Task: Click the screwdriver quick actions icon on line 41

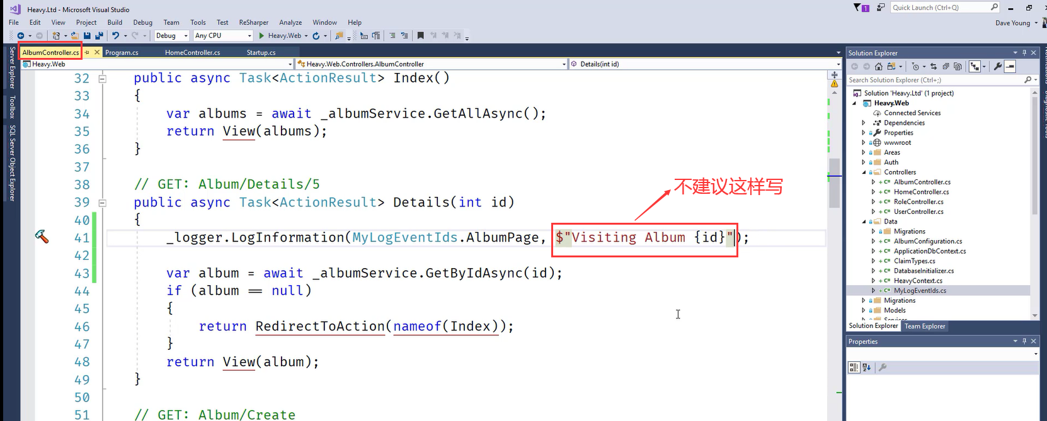Action: click(42, 237)
